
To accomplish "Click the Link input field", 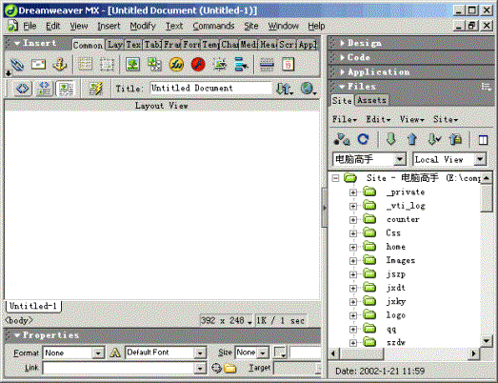I will [118, 368].
